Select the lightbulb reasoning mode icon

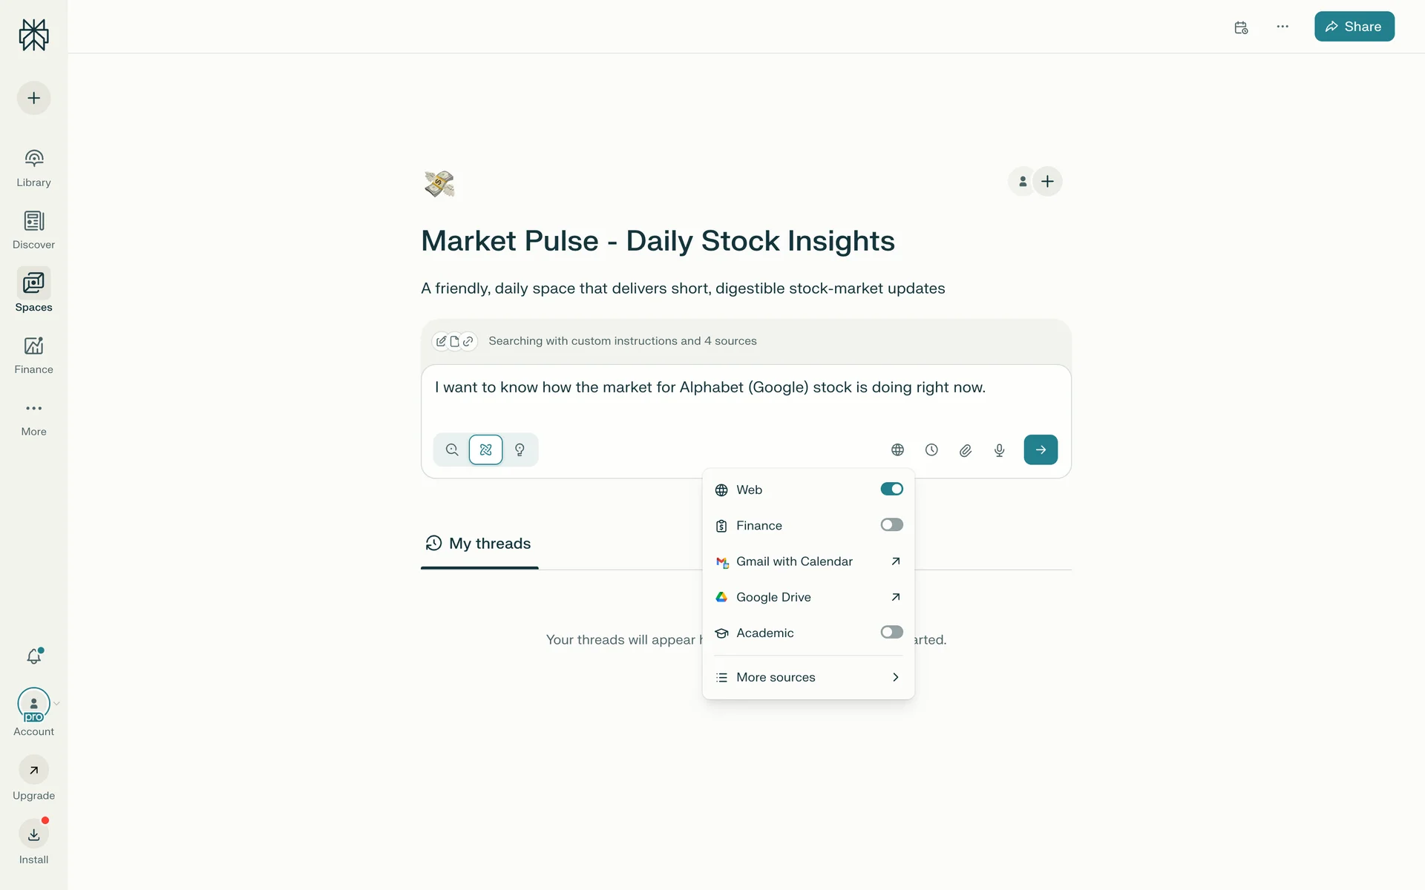(520, 450)
